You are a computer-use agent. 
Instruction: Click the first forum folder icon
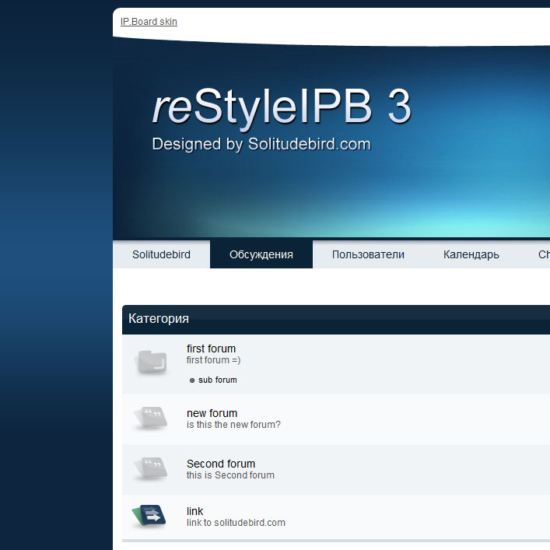coord(152,362)
